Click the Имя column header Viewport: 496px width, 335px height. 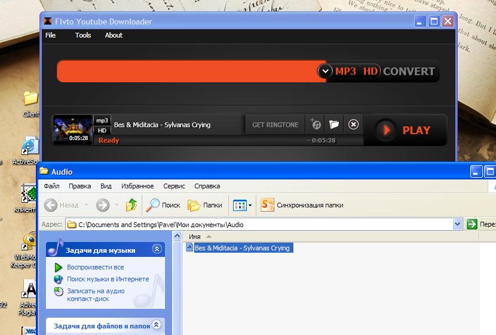(x=195, y=237)
